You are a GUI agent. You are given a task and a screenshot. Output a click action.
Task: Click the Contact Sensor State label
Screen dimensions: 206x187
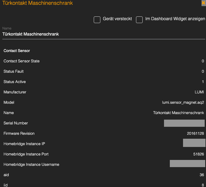(x=22, y=61)
